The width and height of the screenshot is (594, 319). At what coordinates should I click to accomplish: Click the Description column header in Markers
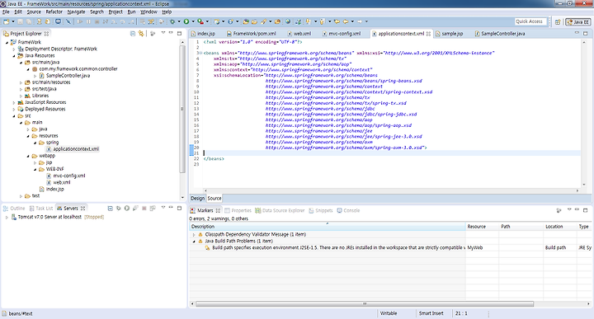pyautogui.click(x=328, y=227)
